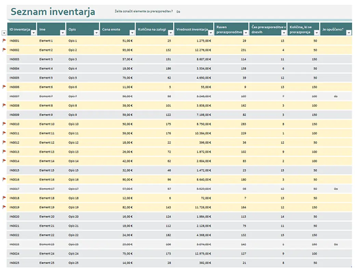
Task: Open the Količina na zalogi filter dropdown
Action: pos(171,33)
